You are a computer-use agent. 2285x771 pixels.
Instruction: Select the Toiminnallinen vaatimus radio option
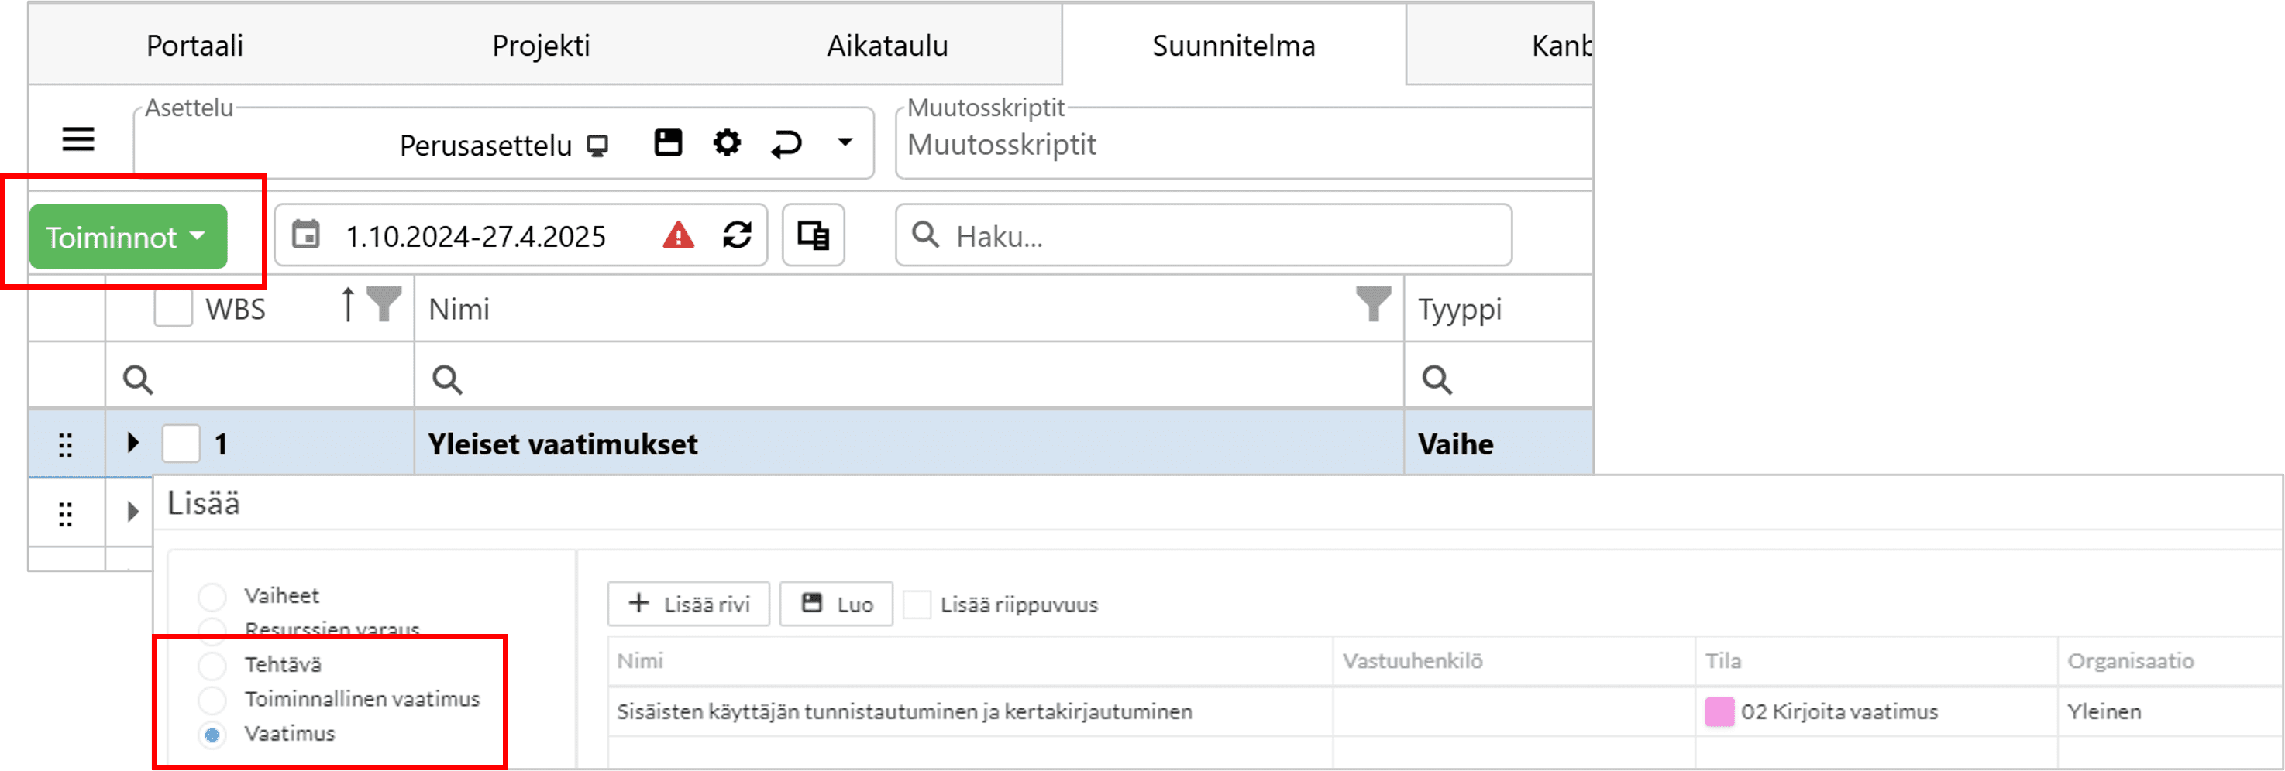point(212,699)
